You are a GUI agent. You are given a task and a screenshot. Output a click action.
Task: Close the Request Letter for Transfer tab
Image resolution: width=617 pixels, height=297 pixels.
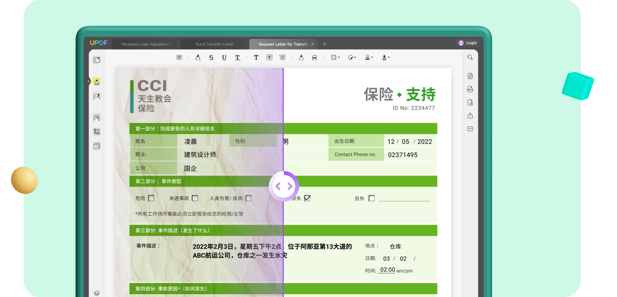[x=312, y=44]
